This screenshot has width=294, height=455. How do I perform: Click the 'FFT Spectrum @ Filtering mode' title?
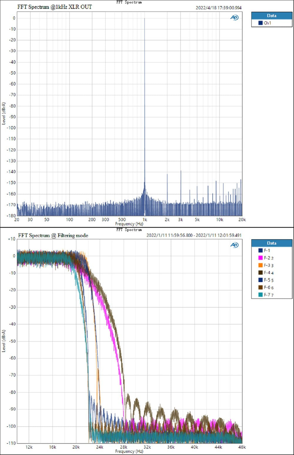pyautogui.click(x=53, y=235)
